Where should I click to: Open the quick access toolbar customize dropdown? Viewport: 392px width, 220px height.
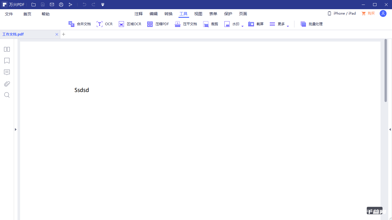tap(103, 5)
